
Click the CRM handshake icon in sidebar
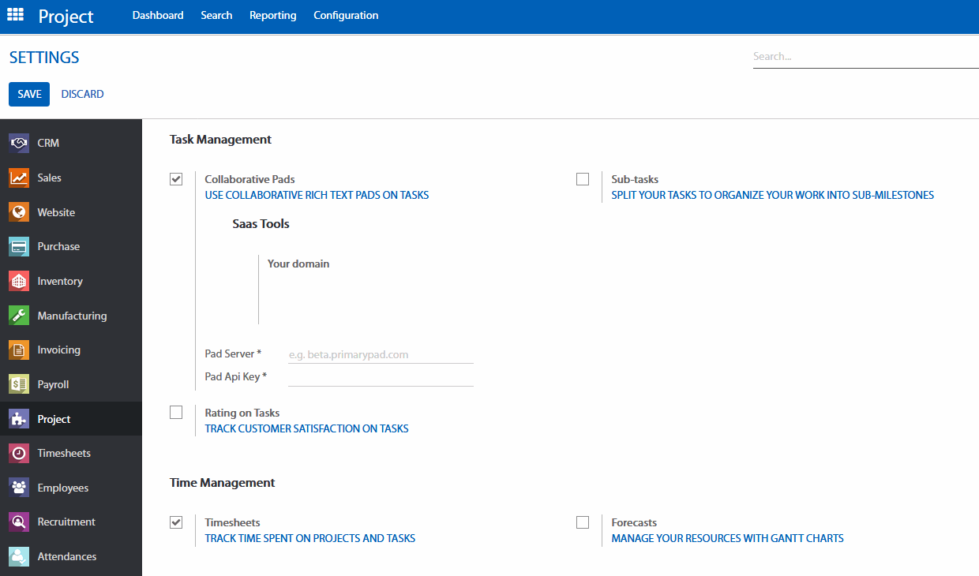[19, 143]
